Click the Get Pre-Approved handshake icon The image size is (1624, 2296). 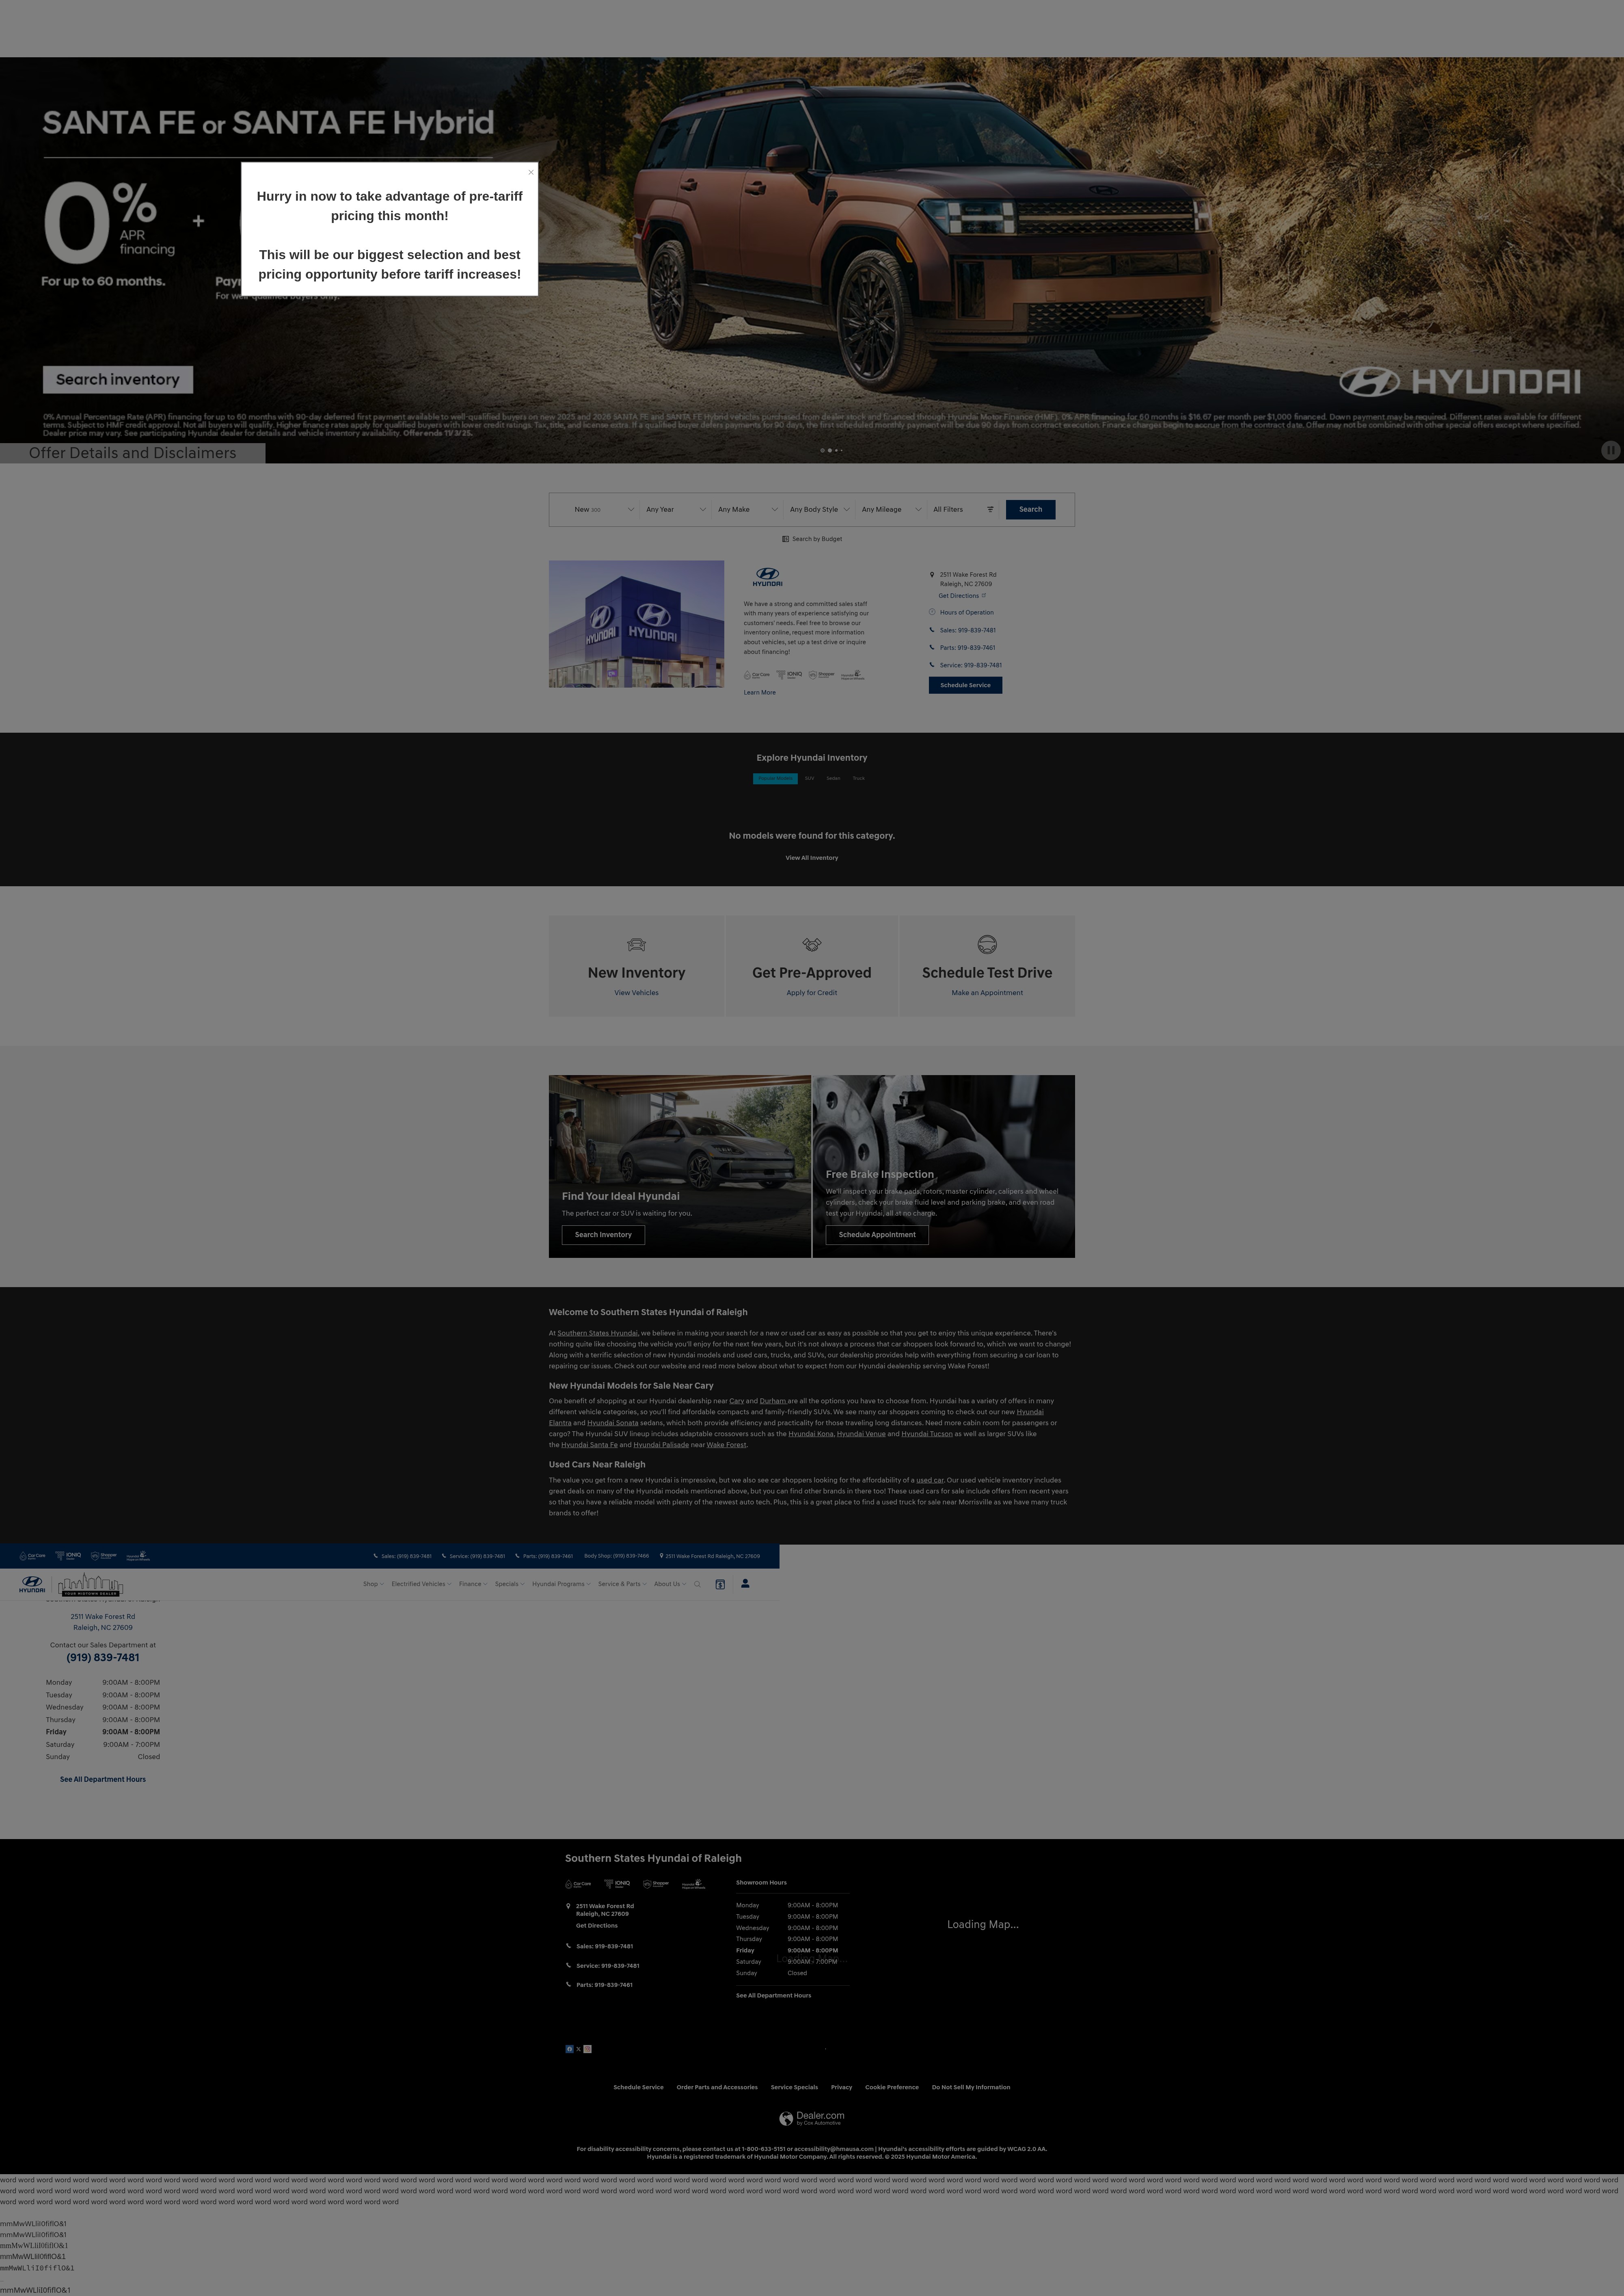(812, 944)
